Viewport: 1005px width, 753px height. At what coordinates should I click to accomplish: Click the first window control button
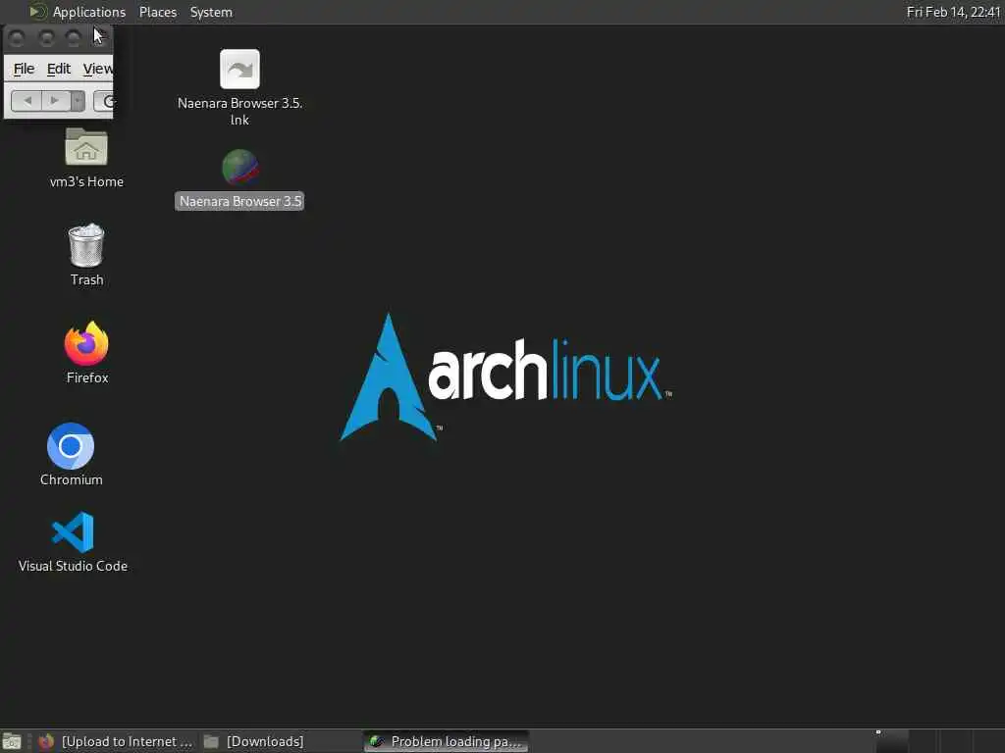[x=18, y=38]
